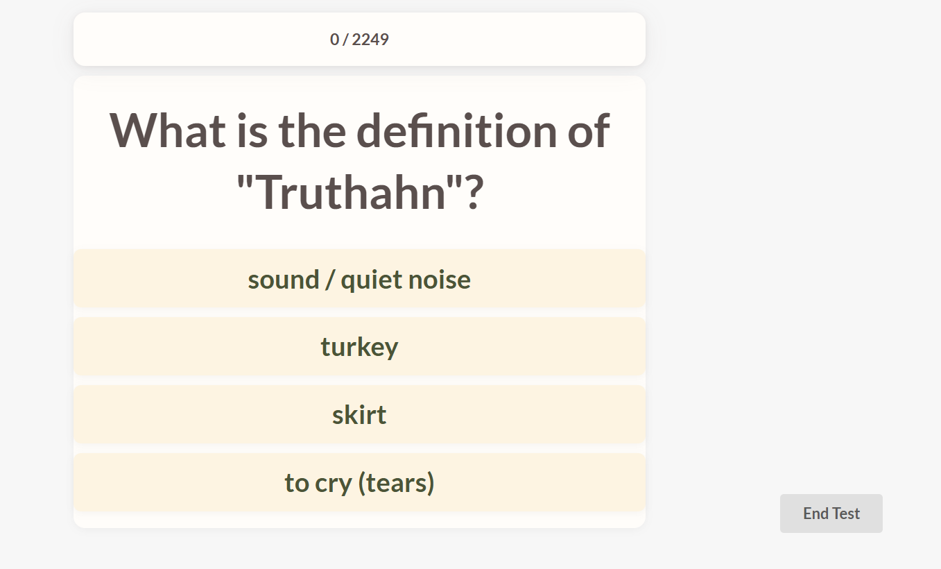Pick the "skirt" answer option
941x569 pixels.
(359, 414)
